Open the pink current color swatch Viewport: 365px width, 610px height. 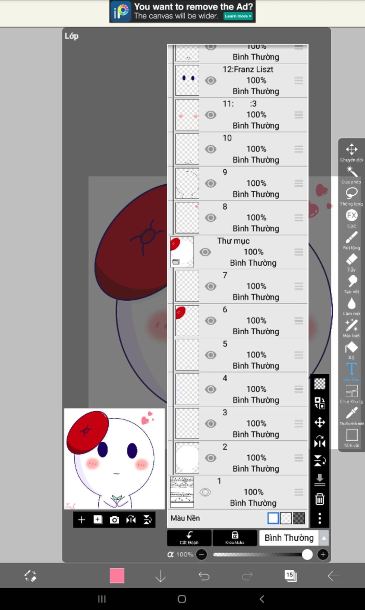117,576
